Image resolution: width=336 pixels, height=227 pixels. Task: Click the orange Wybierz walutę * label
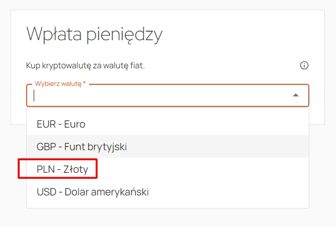(60, 84)
